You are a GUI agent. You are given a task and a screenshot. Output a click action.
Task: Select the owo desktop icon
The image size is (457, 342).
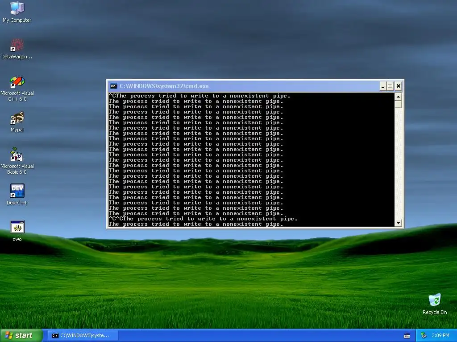pyautogui.click(x=17, y=231)
